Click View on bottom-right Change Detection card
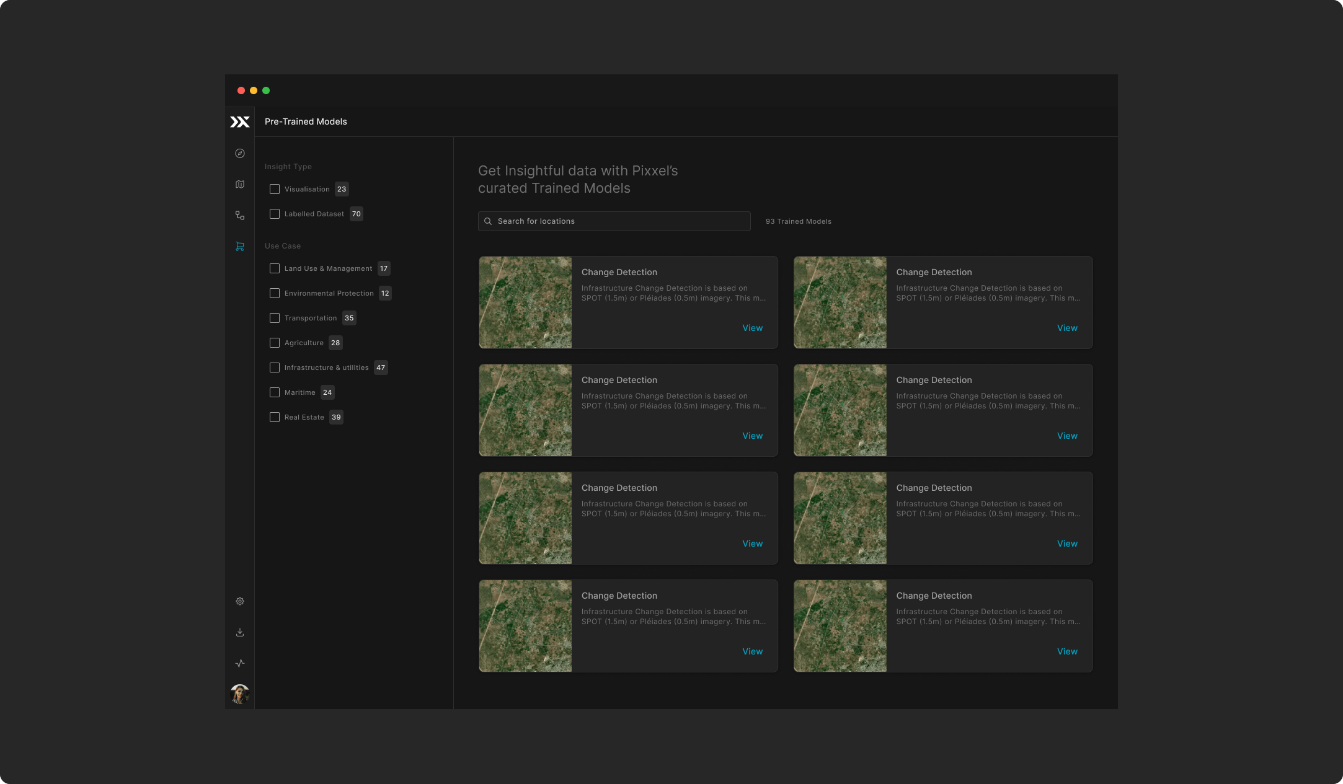The height and width of the screenshot is (784, 1343). pos(1066,651)
